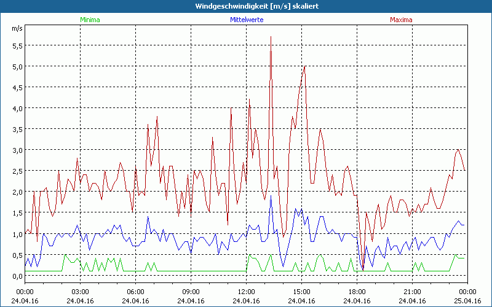Click the red peak at 15:00 reaching 5,0
The height and width of the screenshot is (307, 492).
pyautogui.click(x=304, y=66)
